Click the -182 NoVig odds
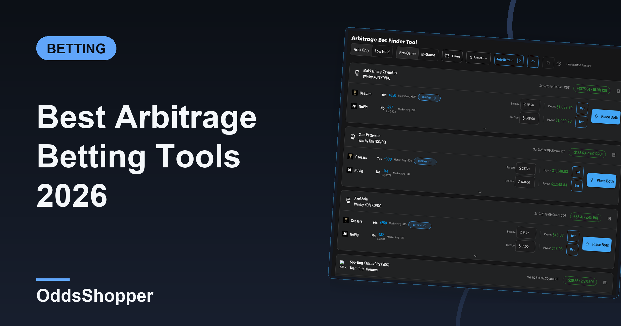621x326 pixels. [381, 235]
